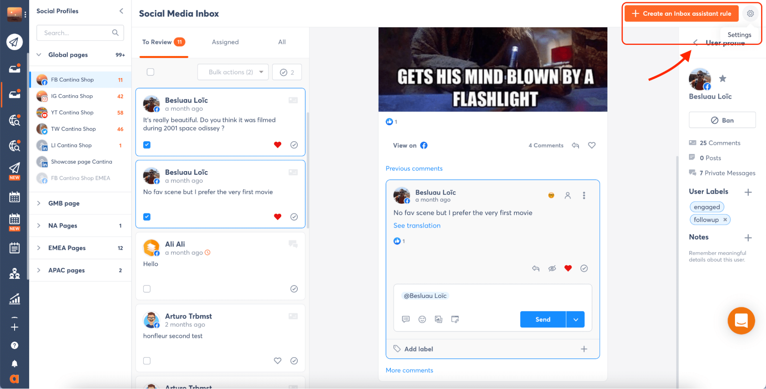Image resolution: width=766 pixels, height=389 pixels.
Task: Open the flashlight meme image
Action: 493,69
